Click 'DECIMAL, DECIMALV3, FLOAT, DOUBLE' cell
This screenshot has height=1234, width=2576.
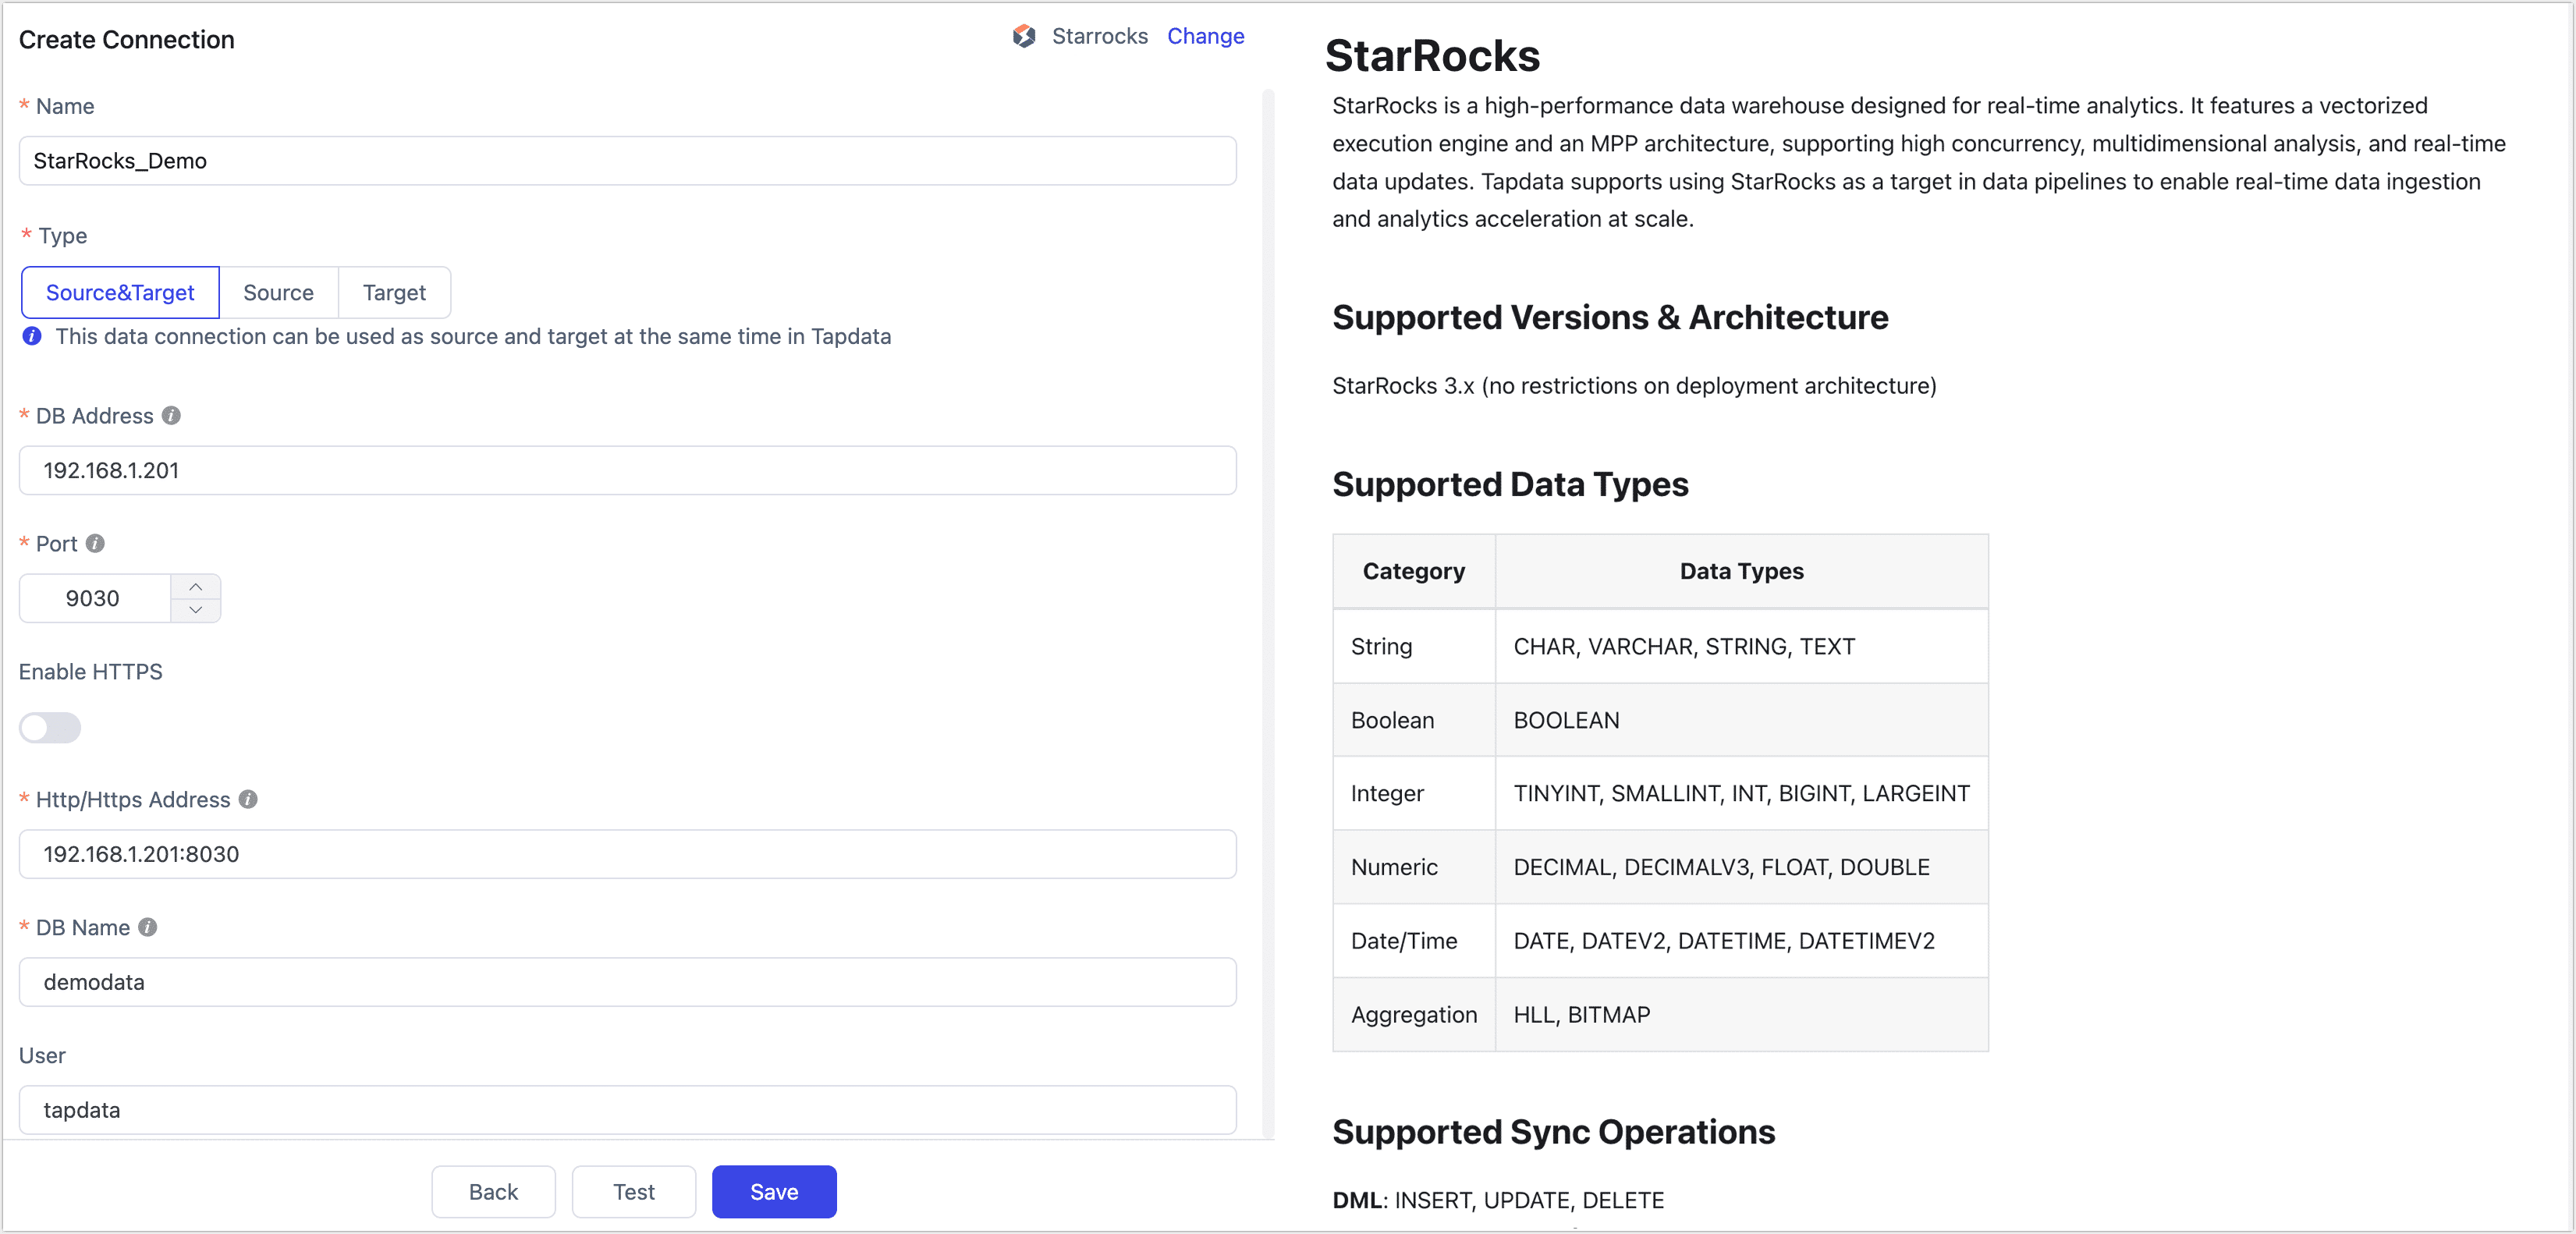pos(1741,867)
